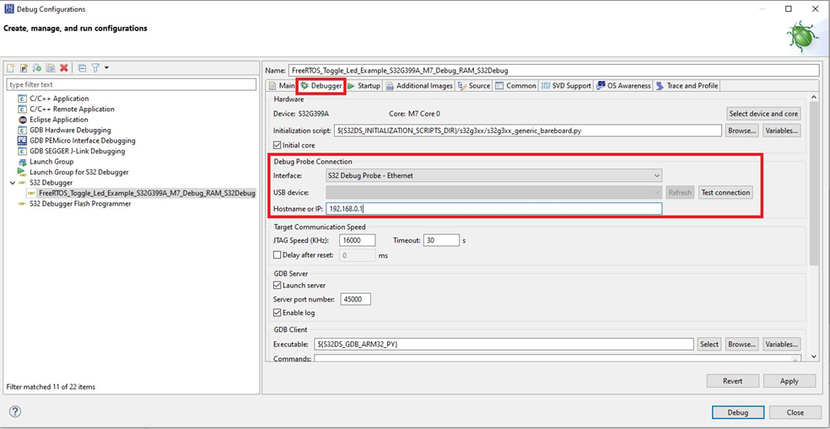Open Variables for initialization script
This screenshot has height=429, width=830.
pos(781,131)
